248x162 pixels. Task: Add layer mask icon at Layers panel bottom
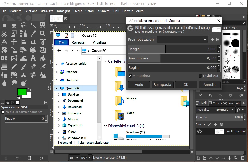pyautogui.click(x=236, y=158)
